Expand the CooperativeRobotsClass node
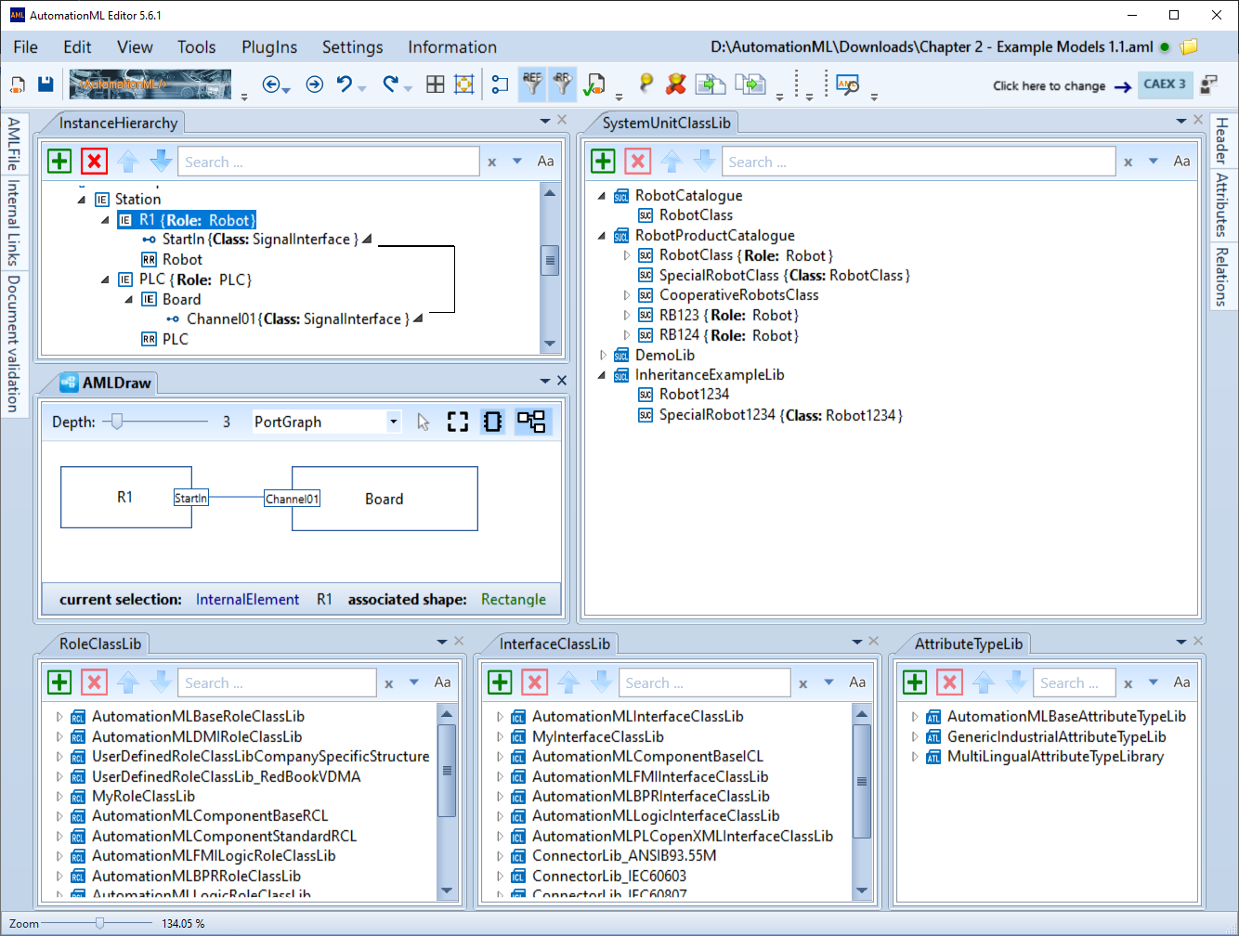Image resolution: width=1239 pixels, height=936 pixels. click(626, 295)
